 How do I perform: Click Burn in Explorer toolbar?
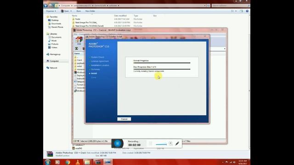[x=79, y=11]
